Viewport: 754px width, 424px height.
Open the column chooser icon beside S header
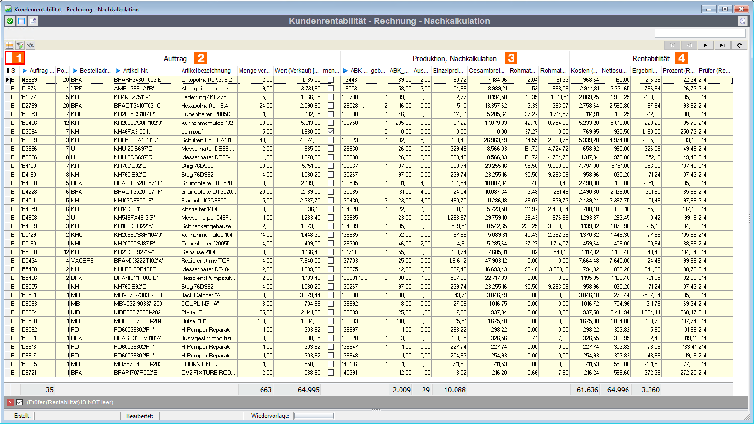(x=7, y=70)
